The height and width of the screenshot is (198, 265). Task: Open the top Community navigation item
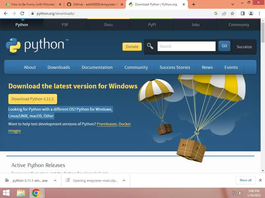(x=239, y=25)
